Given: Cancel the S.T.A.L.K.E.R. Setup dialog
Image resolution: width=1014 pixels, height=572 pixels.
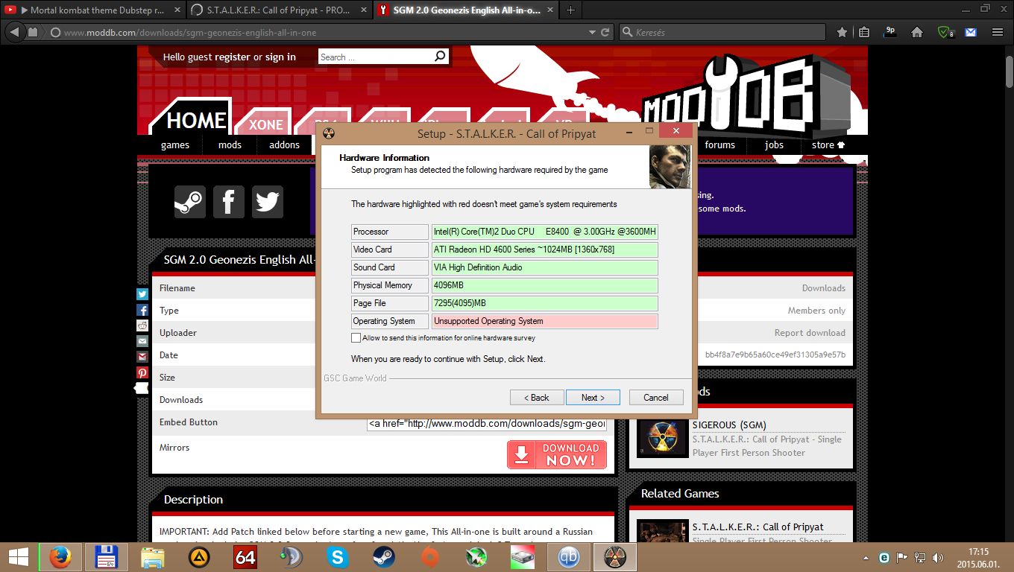Looking at the screenshot, I should 656,398.
